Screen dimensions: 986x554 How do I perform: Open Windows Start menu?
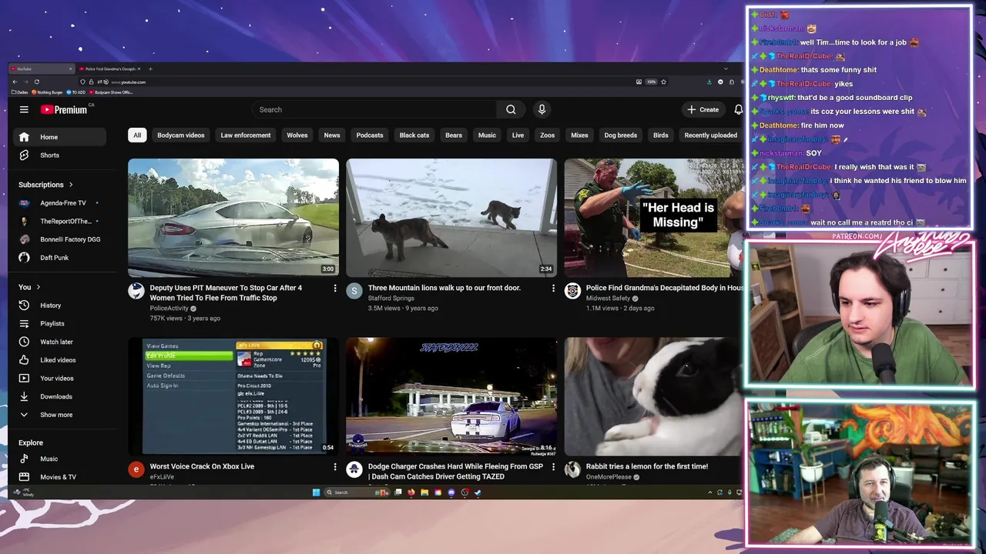pyautogui.click(x=316, y=492)
